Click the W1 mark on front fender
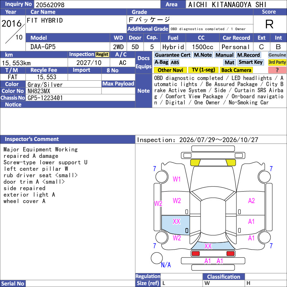Screen dimensions: 287x287 (177, 179)
